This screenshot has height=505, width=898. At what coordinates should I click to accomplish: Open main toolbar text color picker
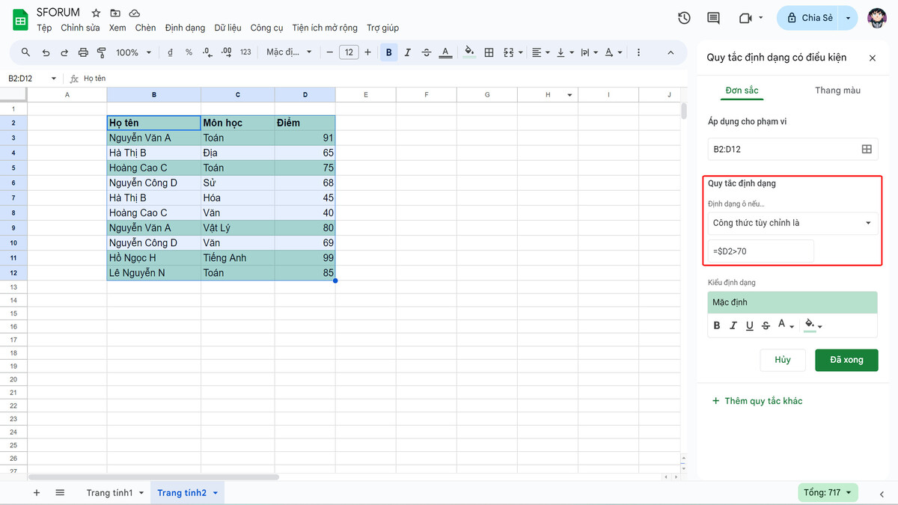445,52
